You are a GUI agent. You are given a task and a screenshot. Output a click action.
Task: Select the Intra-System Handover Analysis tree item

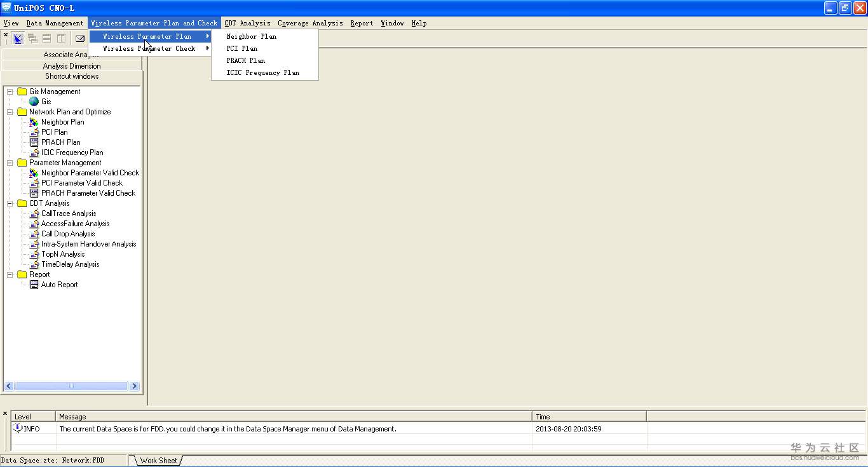tap(88, 244)
